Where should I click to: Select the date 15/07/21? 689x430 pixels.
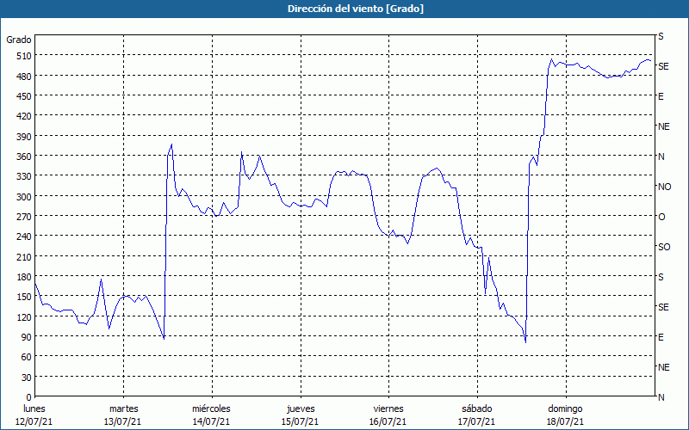click(300, 421)
